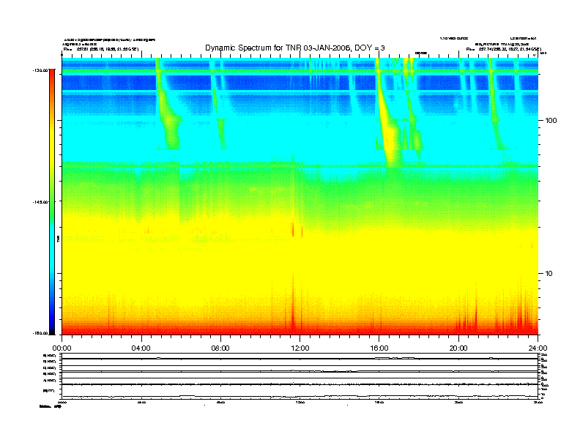Click the 100 frequency axis label
Image resolution: width=580 pixels, height=448 pixels.
click(x=551, y=121)
